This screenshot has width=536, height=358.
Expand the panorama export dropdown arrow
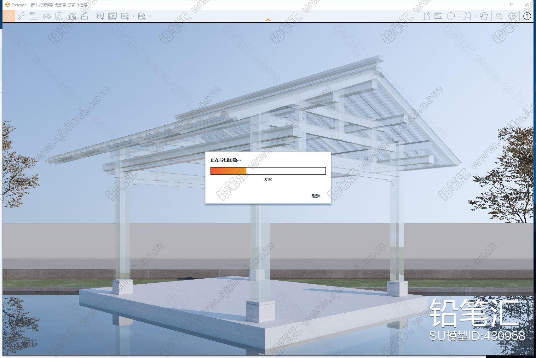click(133, 16)
